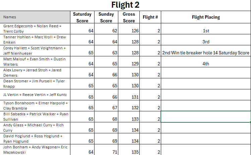Image resolution: width=251 pixels, height=155 pixels.
Task: Click Sunday score 68 cell
Action: [x=106, y=119]
